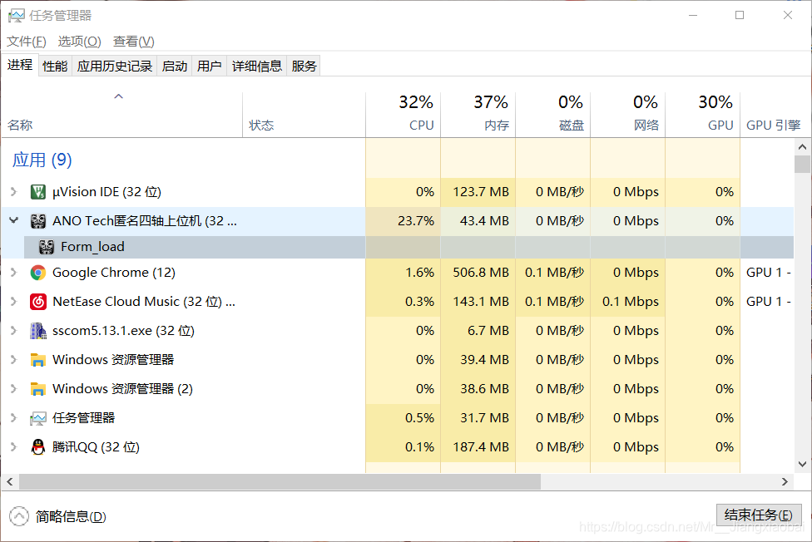The height and width of the screenshot is (542, 812).
Task: Click the horizontal scrollbar thumb
Action: pos(280,482)
